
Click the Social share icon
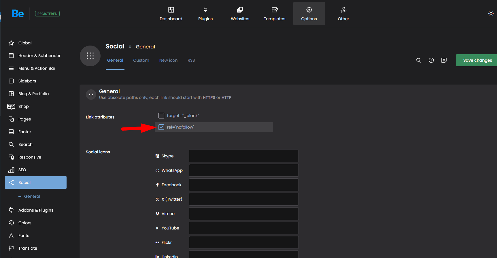tap(11, 182)
